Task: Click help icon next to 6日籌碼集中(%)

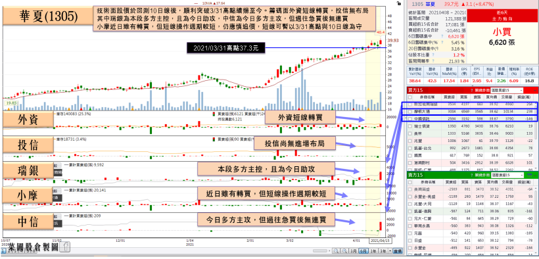Action: point(442,42)
